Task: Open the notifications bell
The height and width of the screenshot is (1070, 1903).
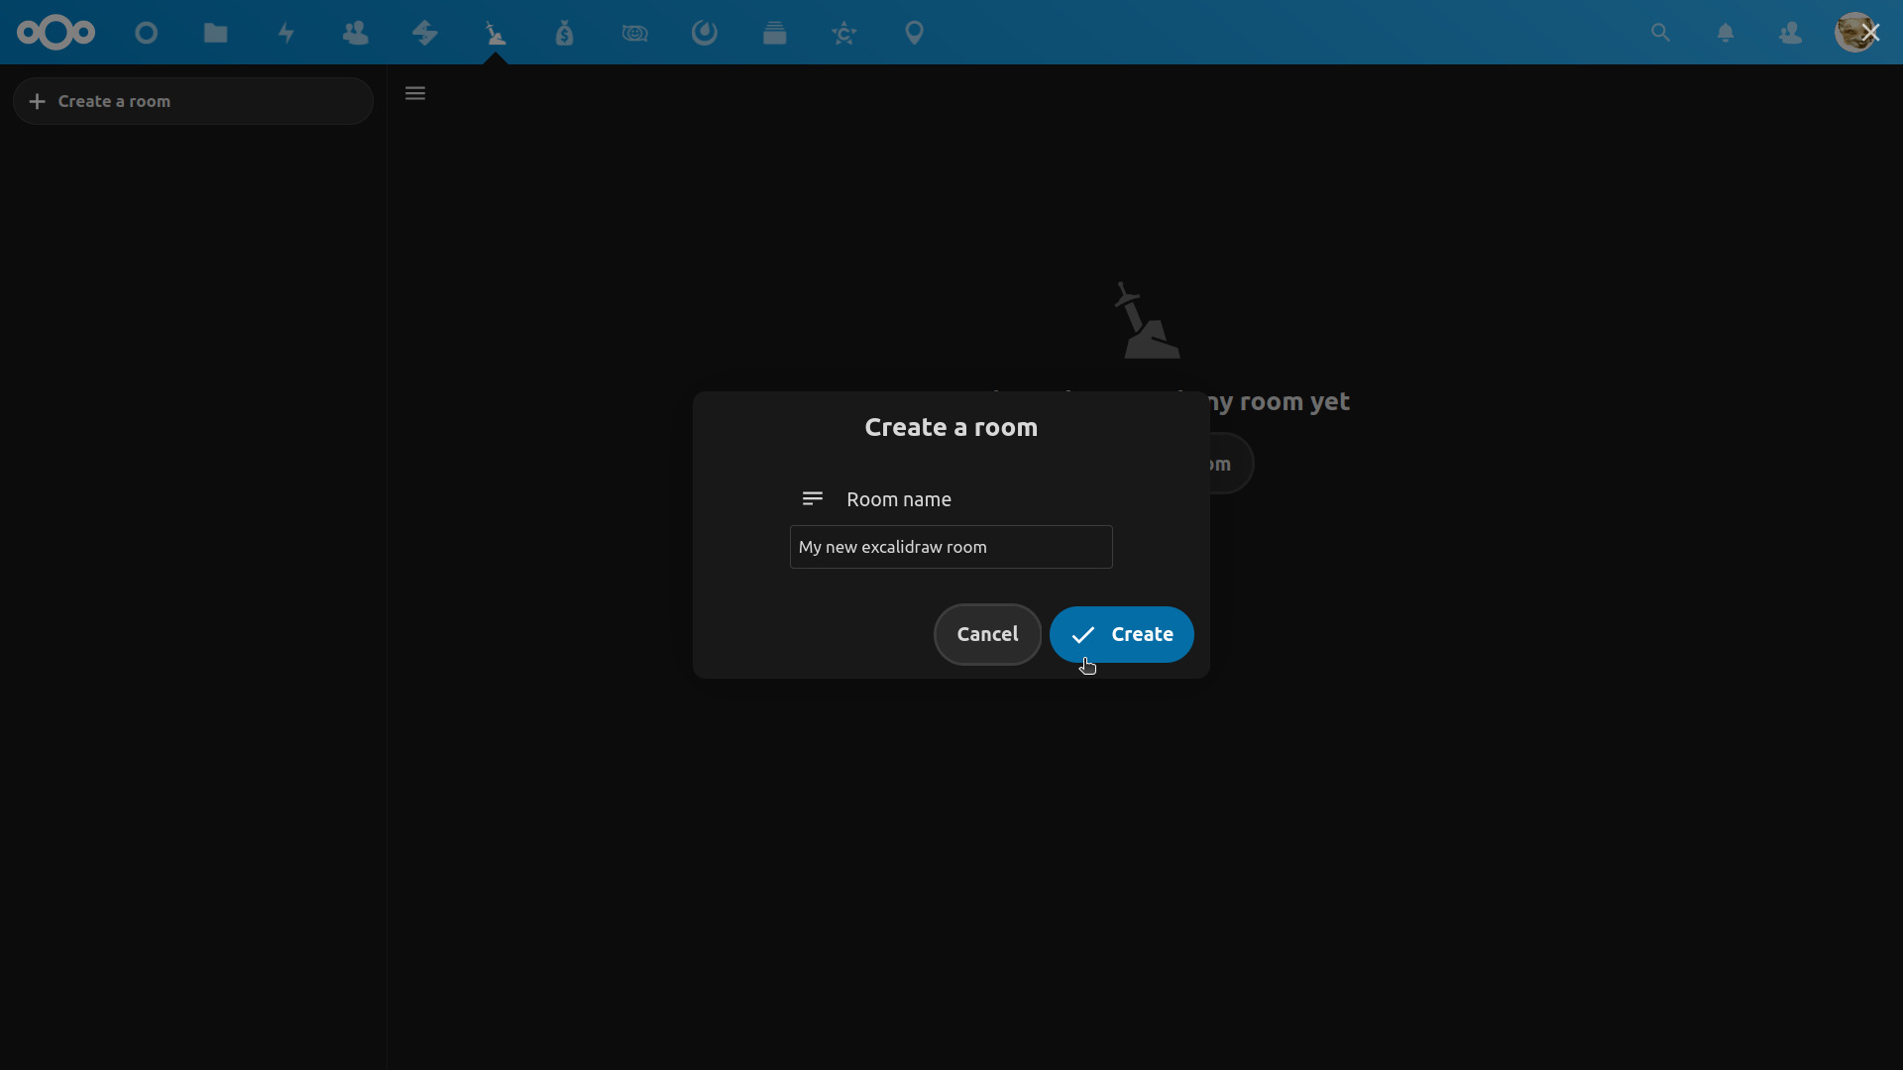Action: point(1726,33)
